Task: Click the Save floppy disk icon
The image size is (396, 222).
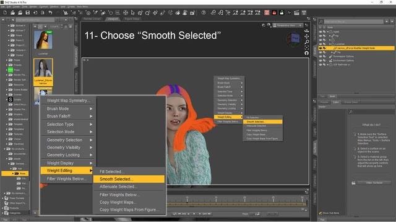Action: pos(28,12)
